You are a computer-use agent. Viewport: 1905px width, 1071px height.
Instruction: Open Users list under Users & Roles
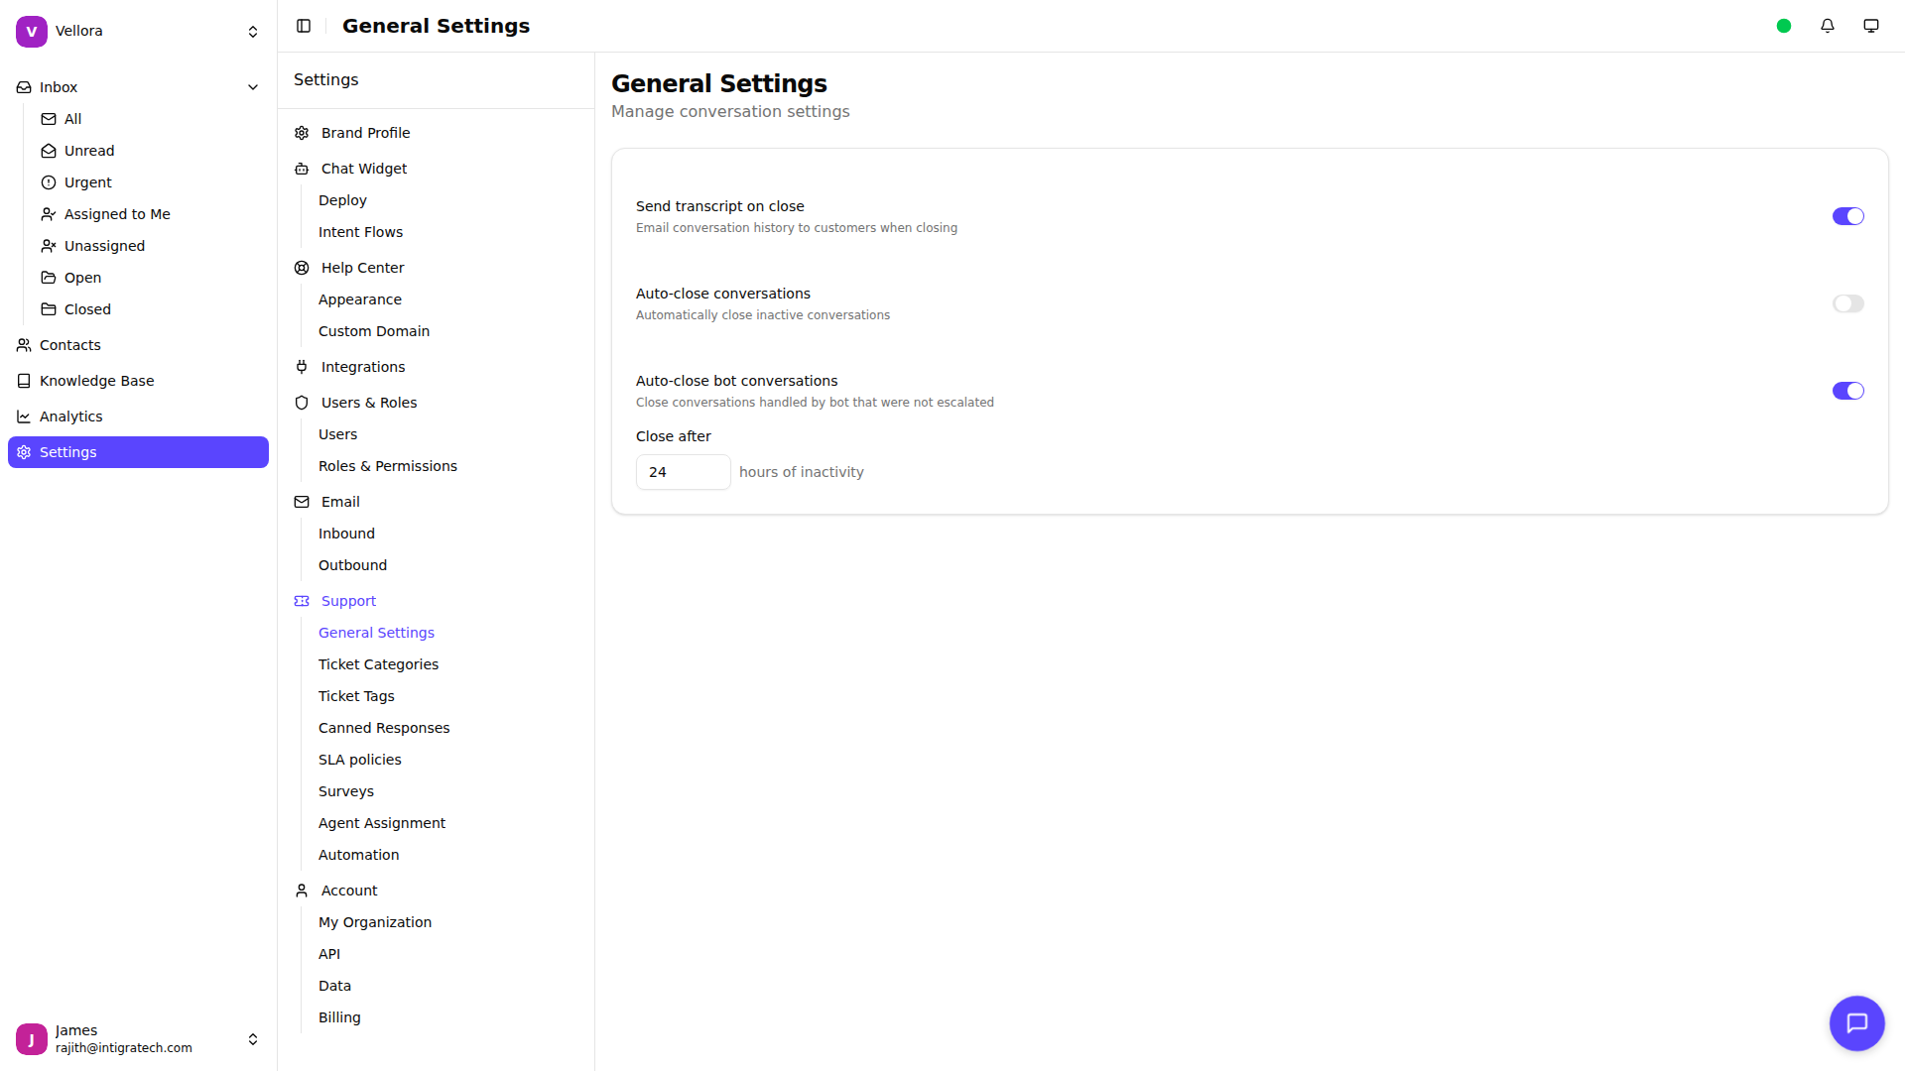(337, 434)
